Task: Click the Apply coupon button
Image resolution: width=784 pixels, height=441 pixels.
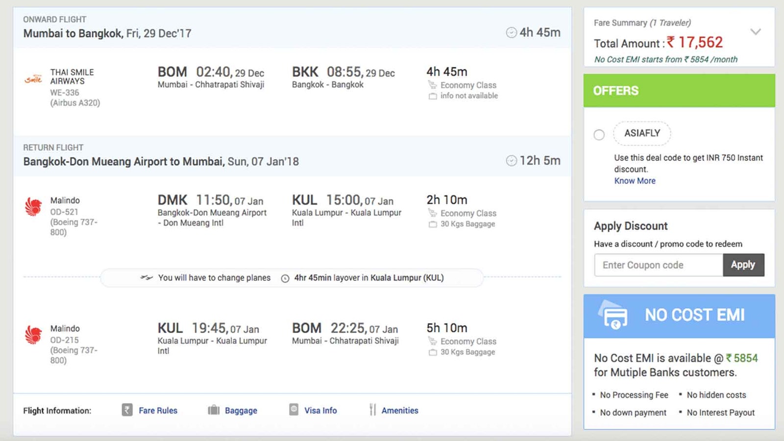Action: (x=743, y=265)
